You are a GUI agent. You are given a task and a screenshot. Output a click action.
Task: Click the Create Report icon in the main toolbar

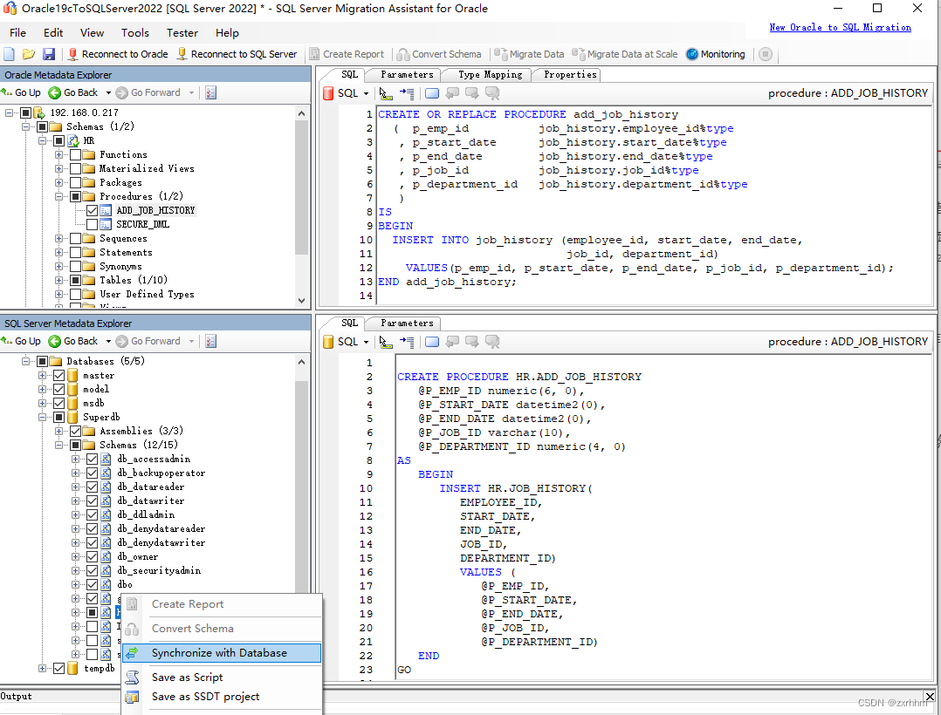pyautogui.click(x=314, y=54)
